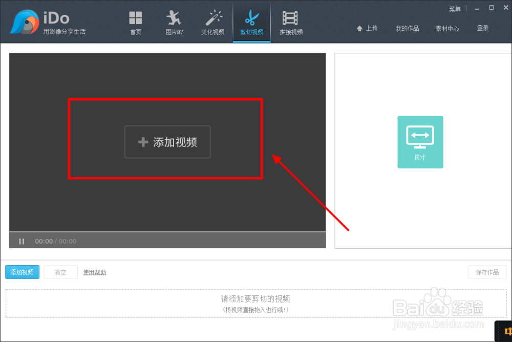
Task: Open the 菜单 menu
Action: pyautogui.click(x=455, y=9)
